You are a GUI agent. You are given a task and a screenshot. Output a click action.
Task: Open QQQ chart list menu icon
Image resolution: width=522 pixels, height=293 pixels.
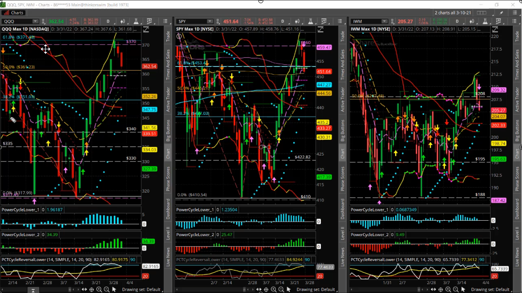(165, 21)
